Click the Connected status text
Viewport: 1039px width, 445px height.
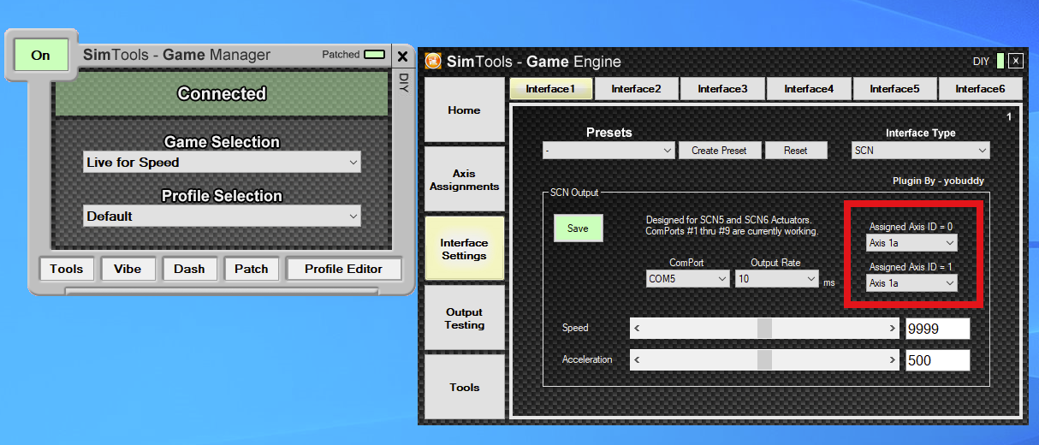222,94
